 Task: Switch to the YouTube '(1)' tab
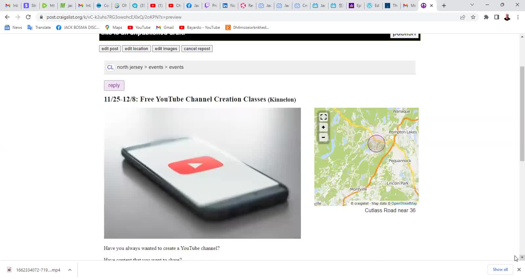157,6
